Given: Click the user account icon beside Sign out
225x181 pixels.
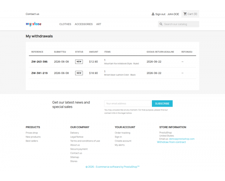Looking at the screenshot, I should tap(153, 14).
